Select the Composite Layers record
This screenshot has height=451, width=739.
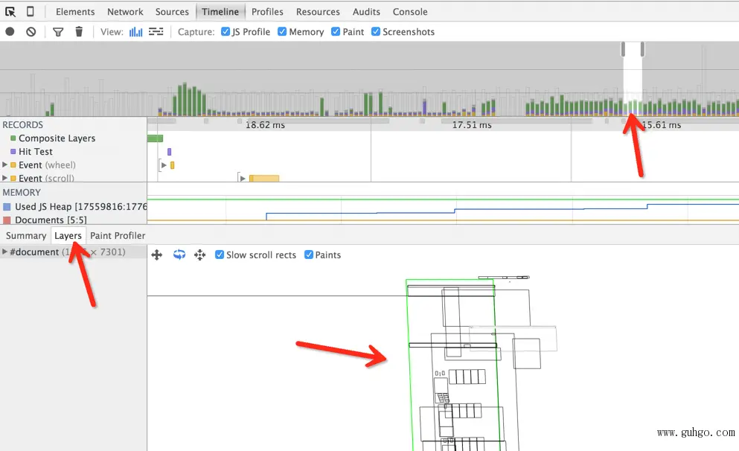[57, 138]
